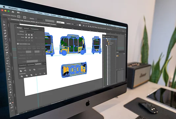The height and width of the screenshot is (119, 176).
Task: Toggle visibility eye of the second layer row
Action: 103,40
